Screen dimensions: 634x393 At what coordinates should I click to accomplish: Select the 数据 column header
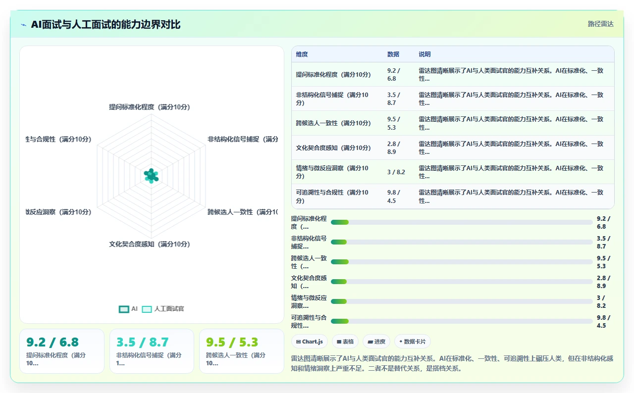[x=393, y=54]
